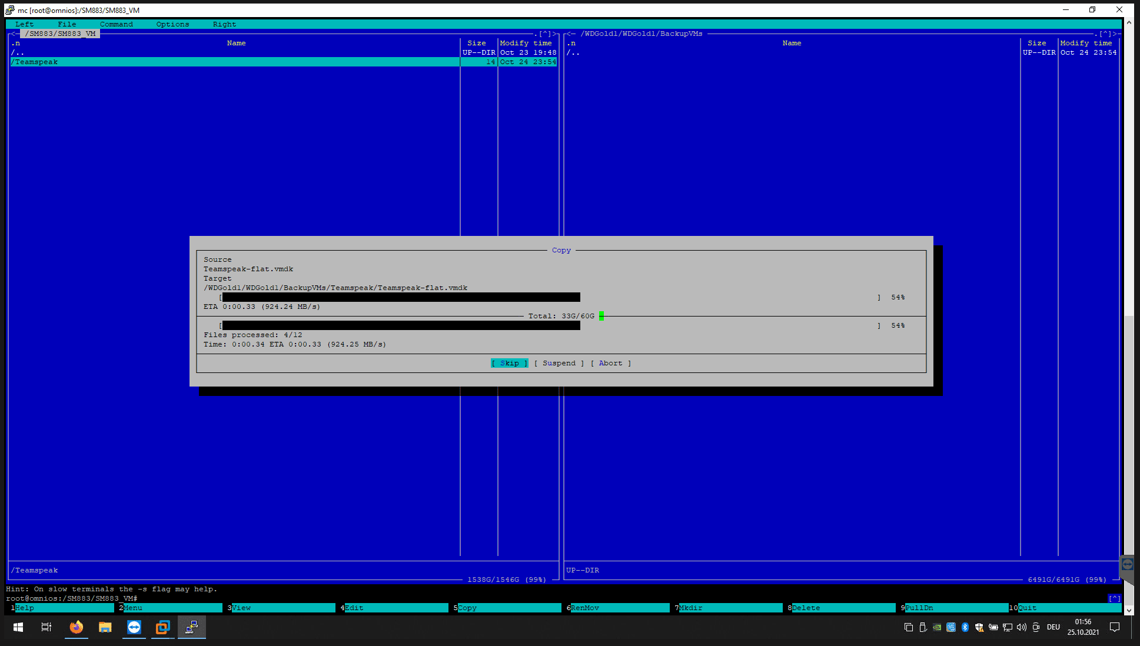Click the total progress bar
The width and height of the screenshot is (1140, 646).
pyautogui.click(x=550, y=325)
